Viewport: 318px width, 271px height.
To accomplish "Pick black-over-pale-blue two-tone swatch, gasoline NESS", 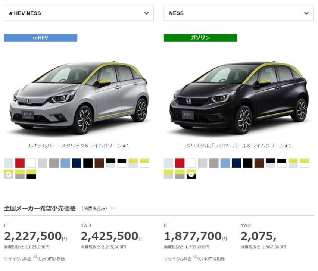I will coord(270,163).
